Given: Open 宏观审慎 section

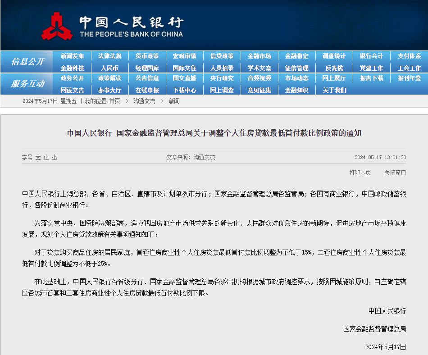Looking at the screenshot, I should (185, 56).
